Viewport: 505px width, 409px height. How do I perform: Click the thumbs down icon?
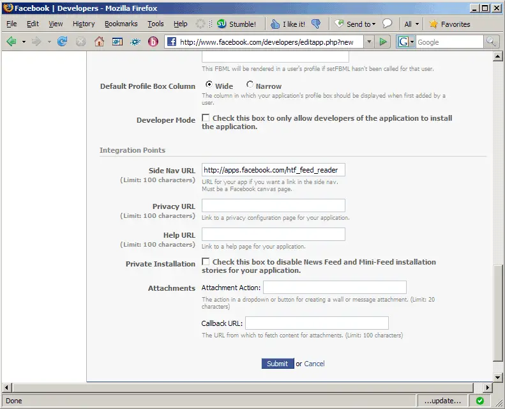(316, 24)
